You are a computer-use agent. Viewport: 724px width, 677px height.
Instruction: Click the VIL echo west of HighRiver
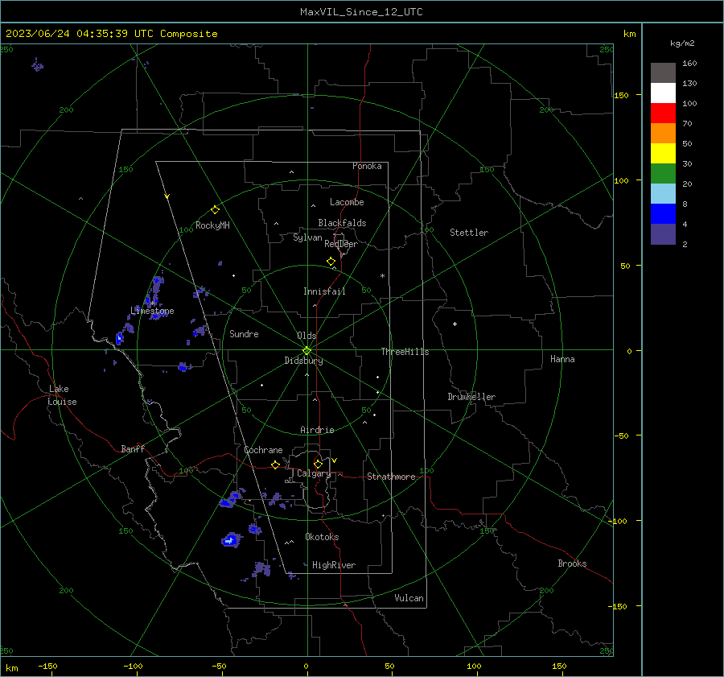click(x=261, y=569)
